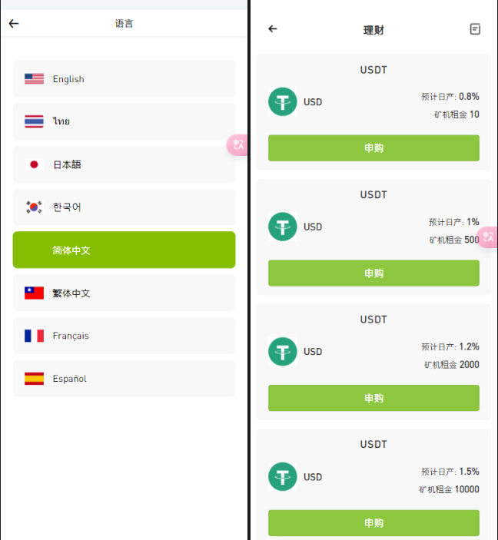Image resolution: width=498 pixels, height=540 pixels.
Task: Go back from the 理财 screen
Action: pos(273,29)
